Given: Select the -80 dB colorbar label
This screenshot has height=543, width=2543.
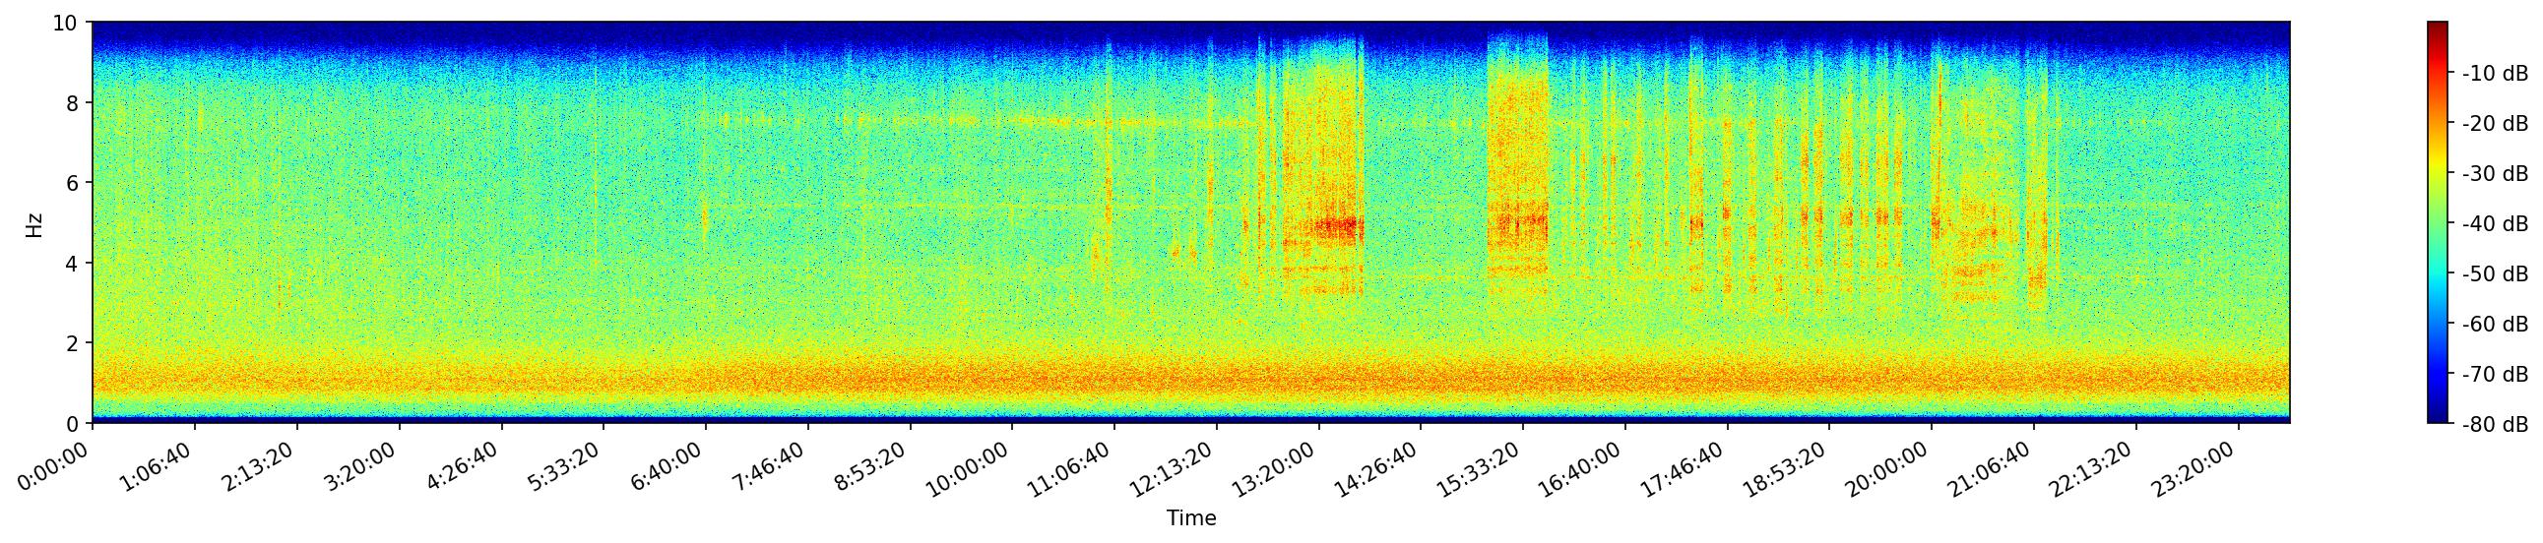Looking at the screenshot, I should click(x=2495, y=425).
